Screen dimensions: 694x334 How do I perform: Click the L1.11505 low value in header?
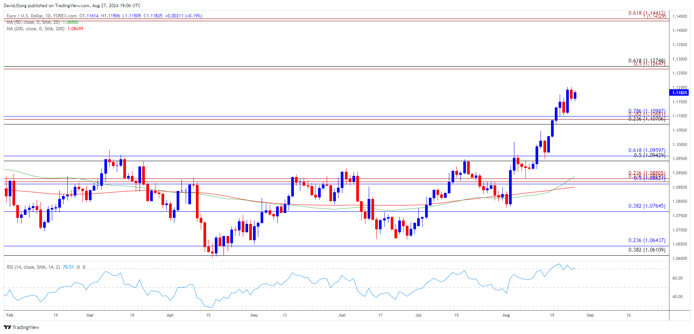[x=132, y=16]
